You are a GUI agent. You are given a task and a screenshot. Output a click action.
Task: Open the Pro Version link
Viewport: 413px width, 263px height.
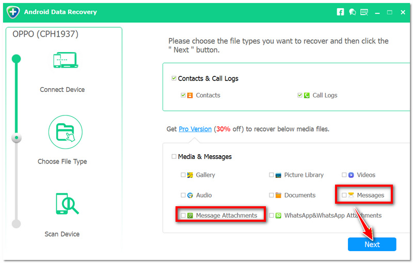pyautogui.click(x=195, y=129)
